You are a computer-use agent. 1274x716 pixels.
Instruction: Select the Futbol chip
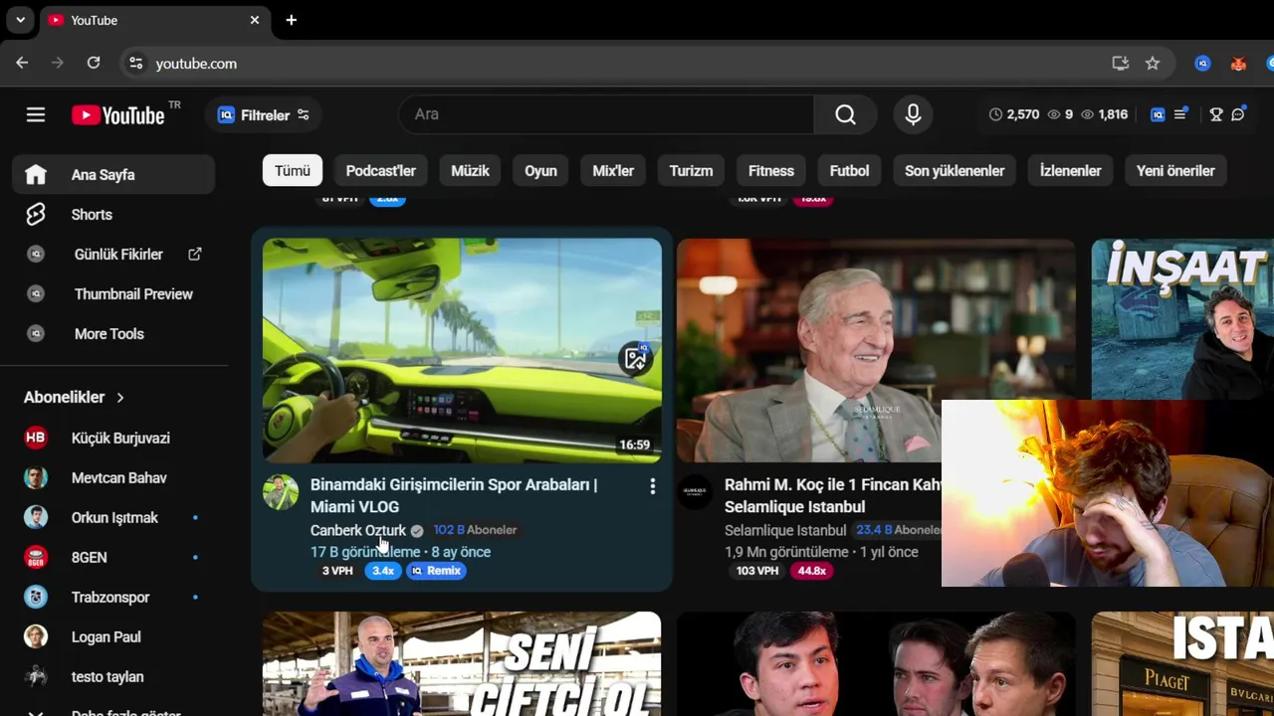[x=849, y=171]
